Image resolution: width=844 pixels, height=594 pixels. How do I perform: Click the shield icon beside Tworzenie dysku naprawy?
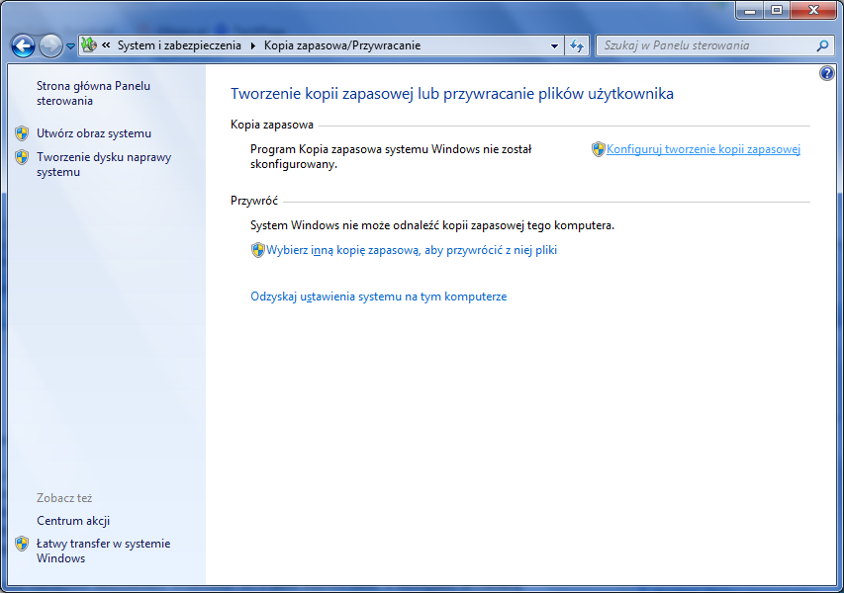coord(22,157)
